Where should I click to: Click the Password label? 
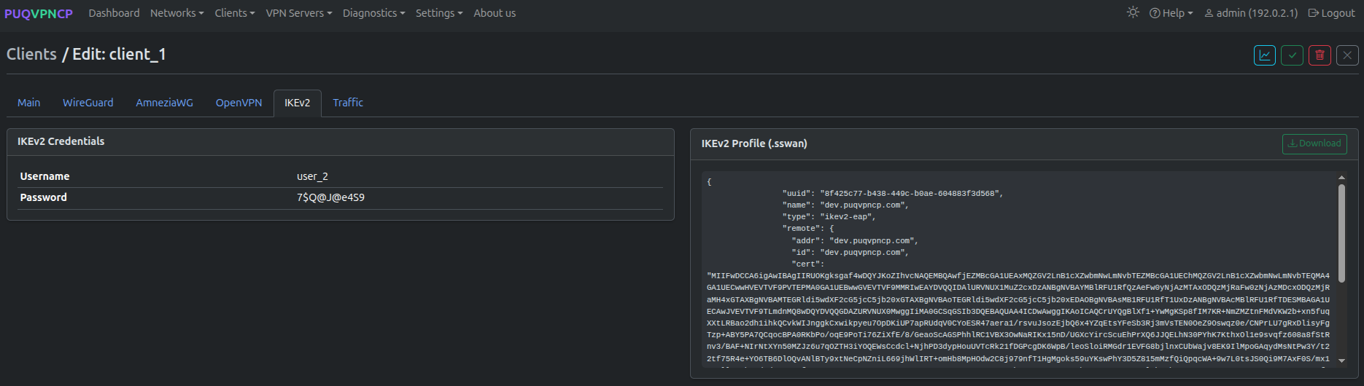tap(43, 197)
